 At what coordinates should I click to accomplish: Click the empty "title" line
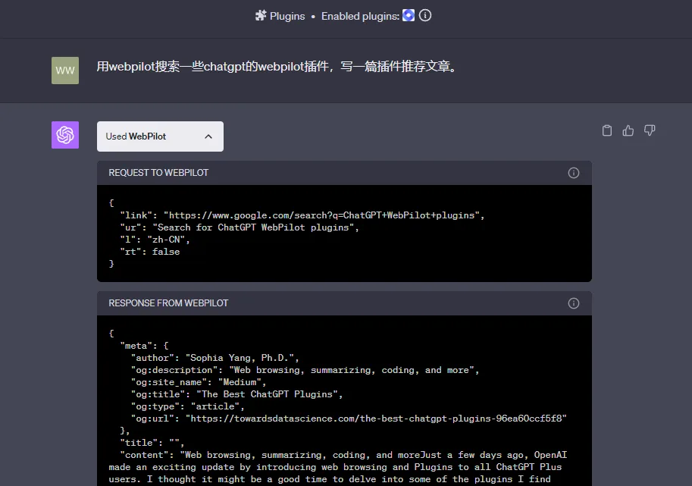[152, 443]
